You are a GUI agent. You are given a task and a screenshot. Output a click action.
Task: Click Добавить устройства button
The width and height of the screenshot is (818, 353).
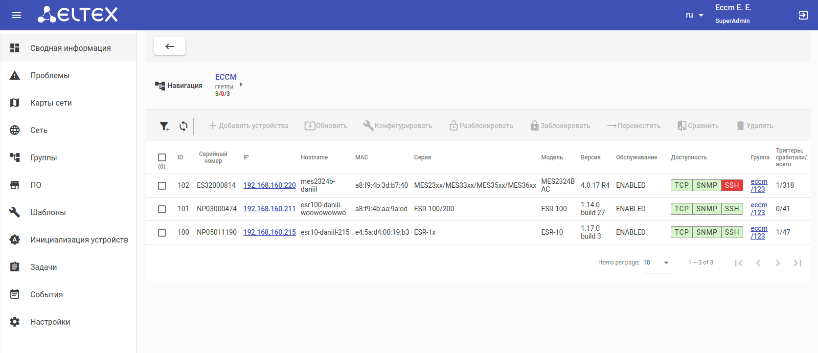pos(249,126)
